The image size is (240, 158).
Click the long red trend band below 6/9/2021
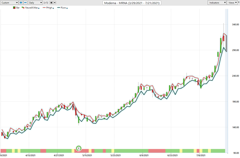[x=157, y=151]
